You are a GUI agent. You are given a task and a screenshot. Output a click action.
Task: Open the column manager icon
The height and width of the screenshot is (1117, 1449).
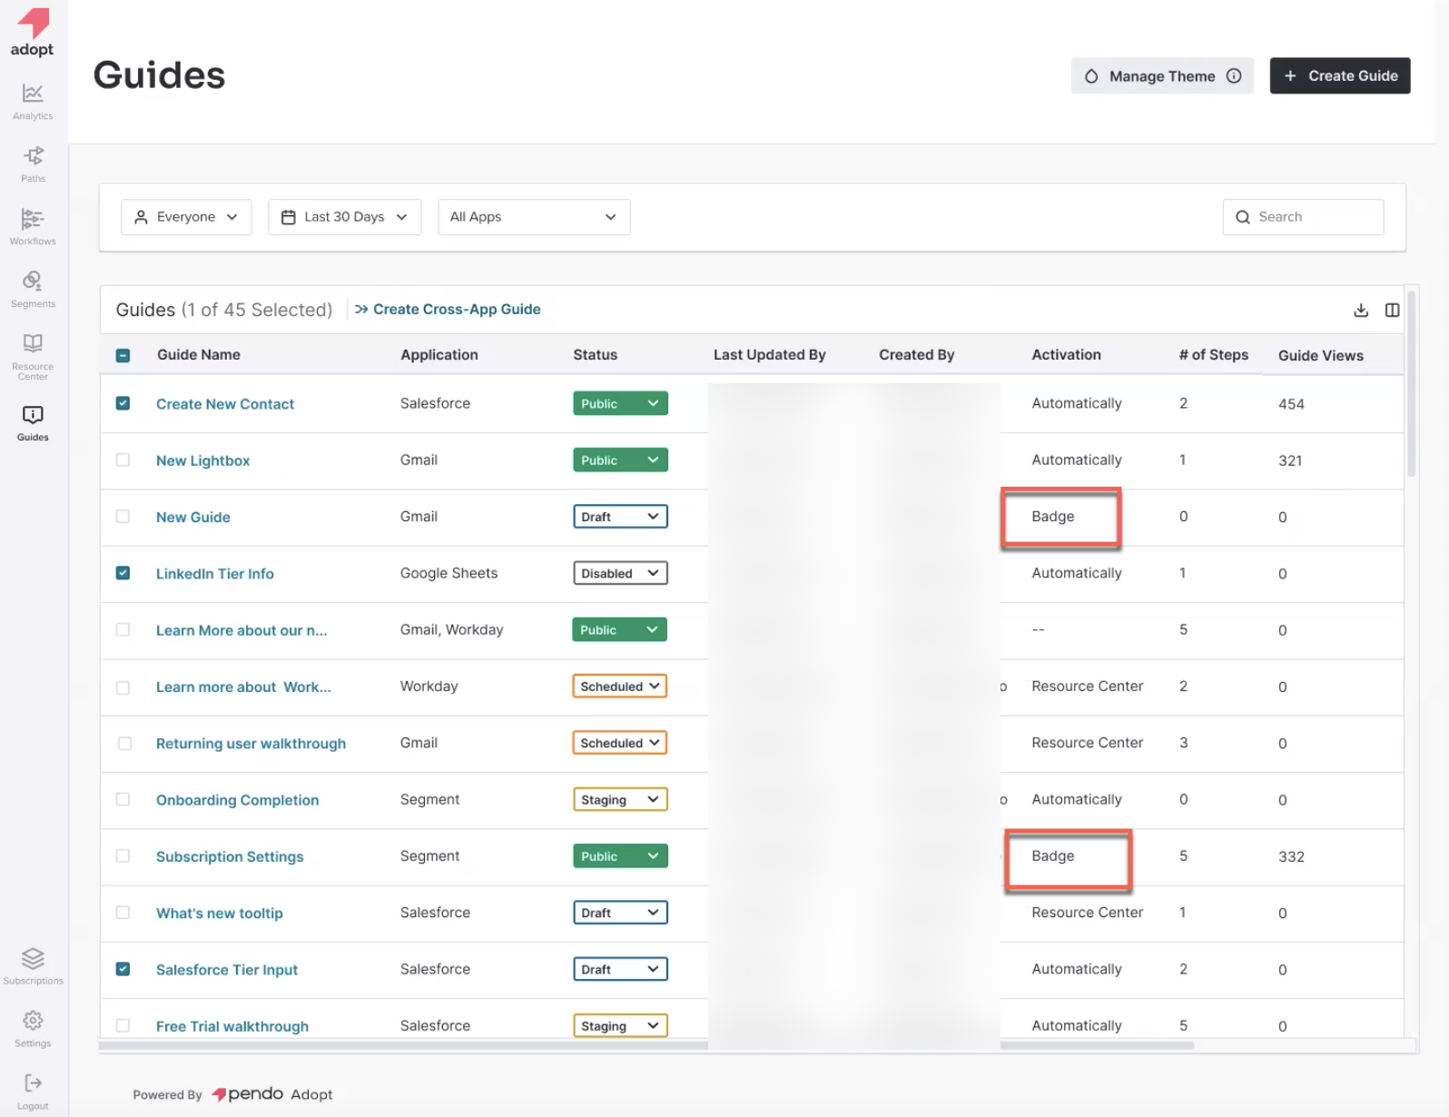1392,311
